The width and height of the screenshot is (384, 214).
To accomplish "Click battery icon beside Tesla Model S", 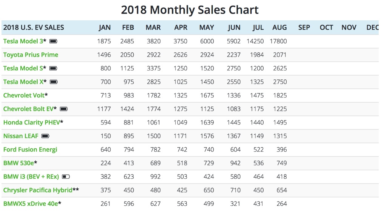I will click(53, 68).
